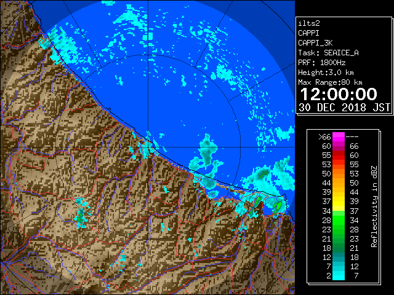Pick the bright green 28–34 dBZ band
394x295 pixels.
coord(339,220)
